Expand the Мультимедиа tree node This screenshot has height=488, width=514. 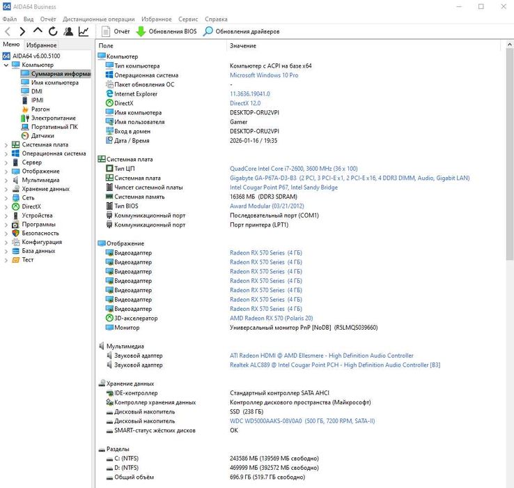(x=6, y=180)
